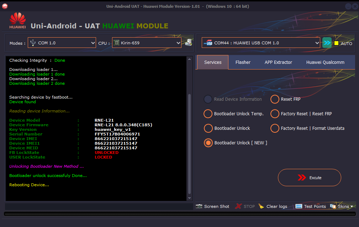
Task: Click the red UNLOCKED FB LockState value
Action: point(107,153)
